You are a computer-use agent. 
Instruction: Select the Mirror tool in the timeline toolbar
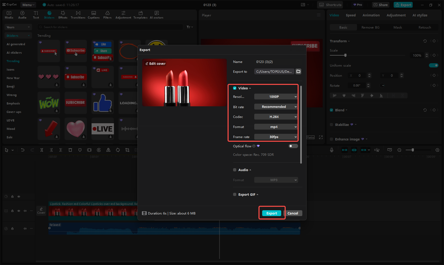(109, 150)
